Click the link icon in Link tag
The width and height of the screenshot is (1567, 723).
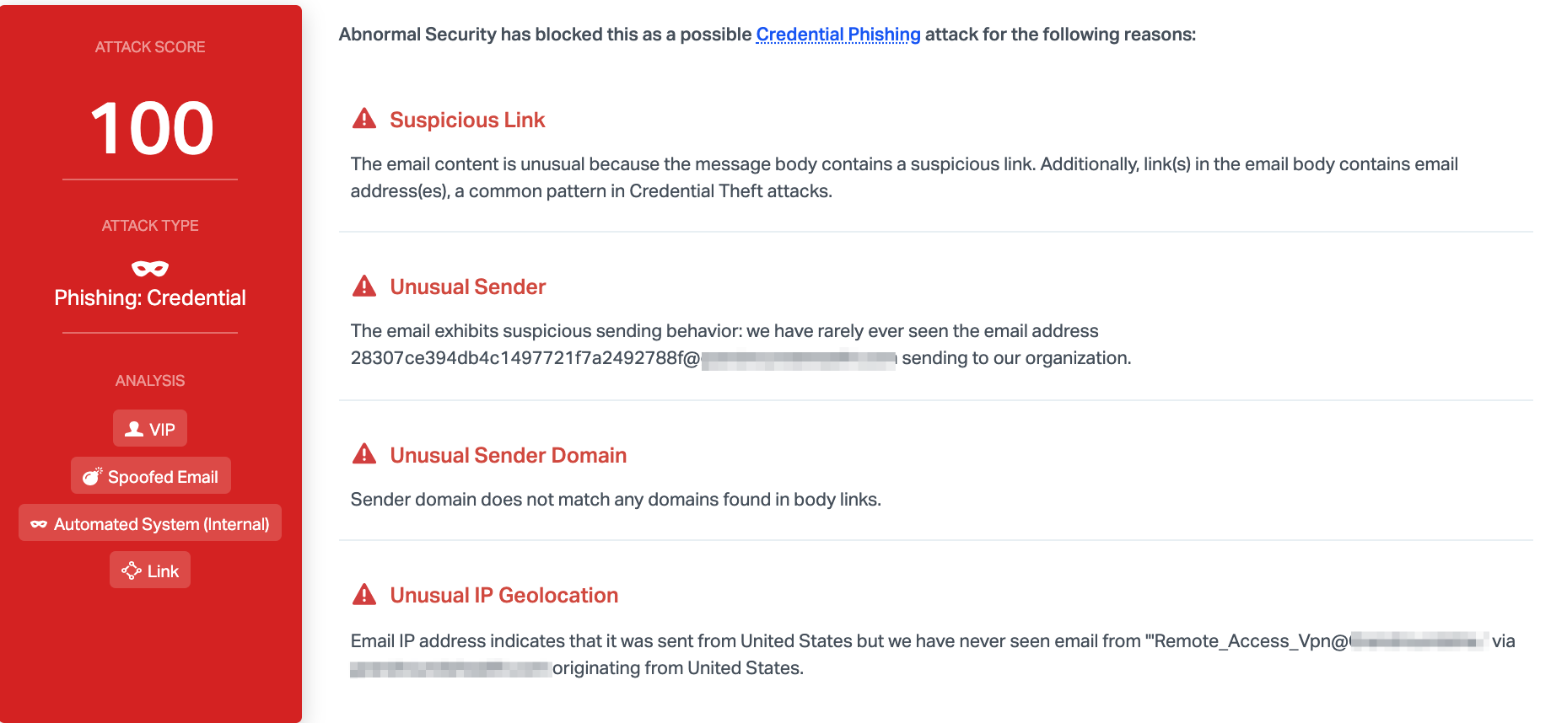click(132, 570)
